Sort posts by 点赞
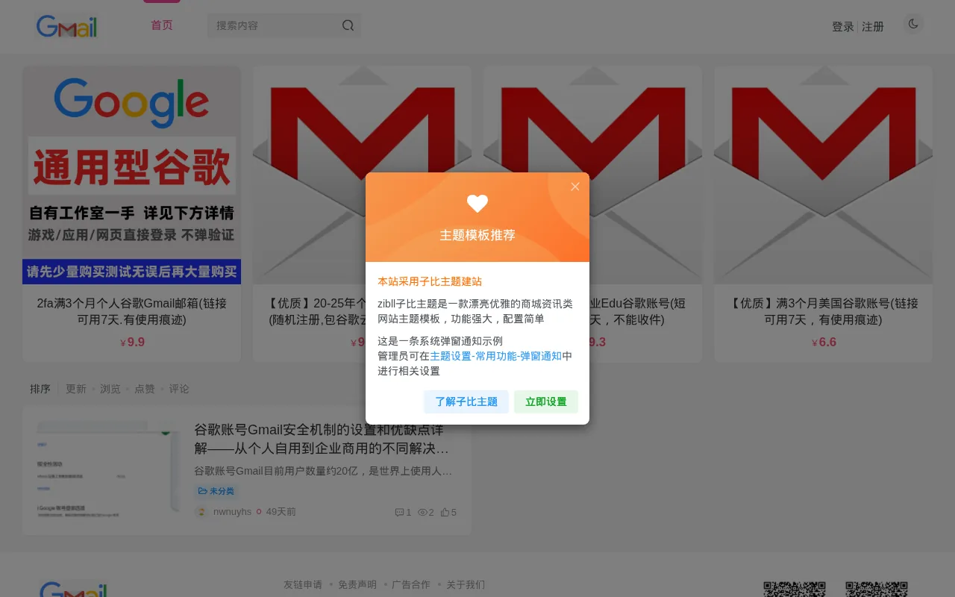955x597 pixels. pyautogui.click(x=145, y=389)
